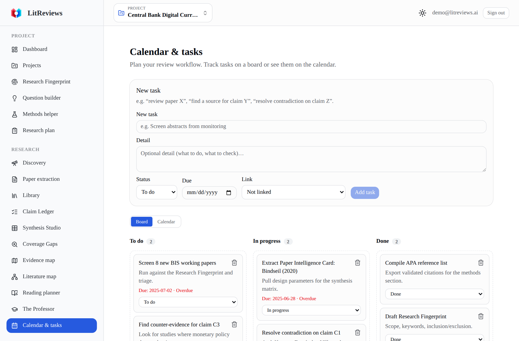Open the Link 'Not linked' dropdown
The height and width of the screenshot is (341, 519).
point(293,192)
